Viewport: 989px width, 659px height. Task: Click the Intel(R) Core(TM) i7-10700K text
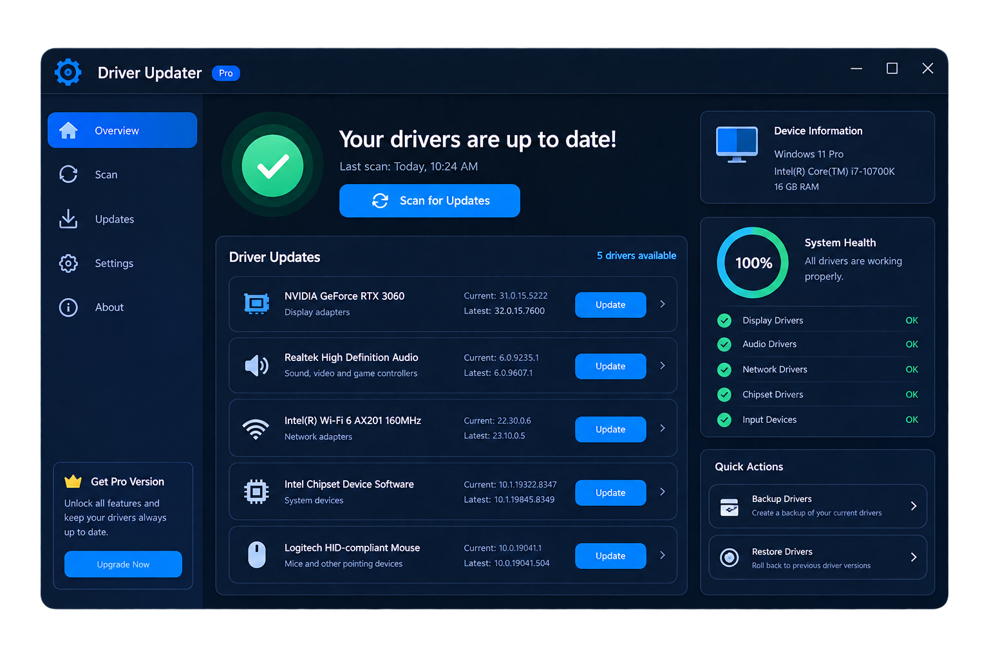click(834, 171)
